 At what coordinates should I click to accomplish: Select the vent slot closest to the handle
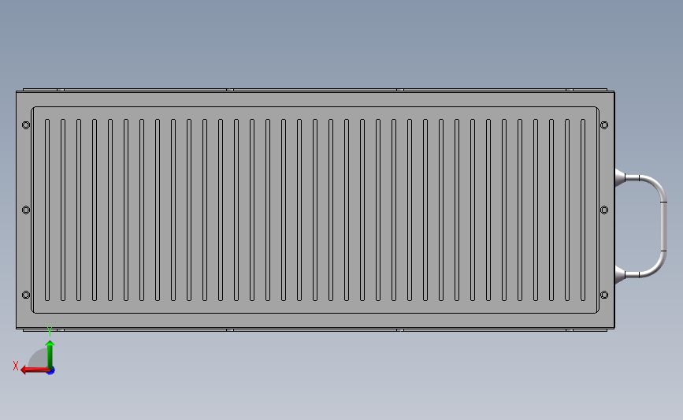[583, 210]
